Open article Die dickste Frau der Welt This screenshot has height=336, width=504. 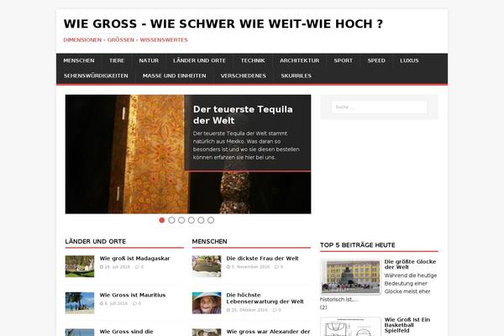pos(262,259)
